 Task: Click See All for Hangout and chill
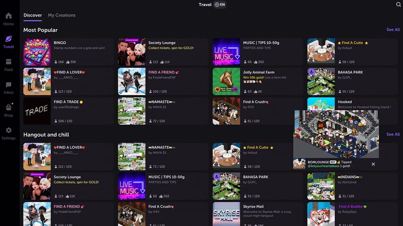[393, 134]
